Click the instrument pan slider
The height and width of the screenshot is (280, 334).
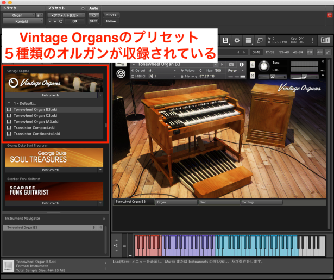click(272, 77)
